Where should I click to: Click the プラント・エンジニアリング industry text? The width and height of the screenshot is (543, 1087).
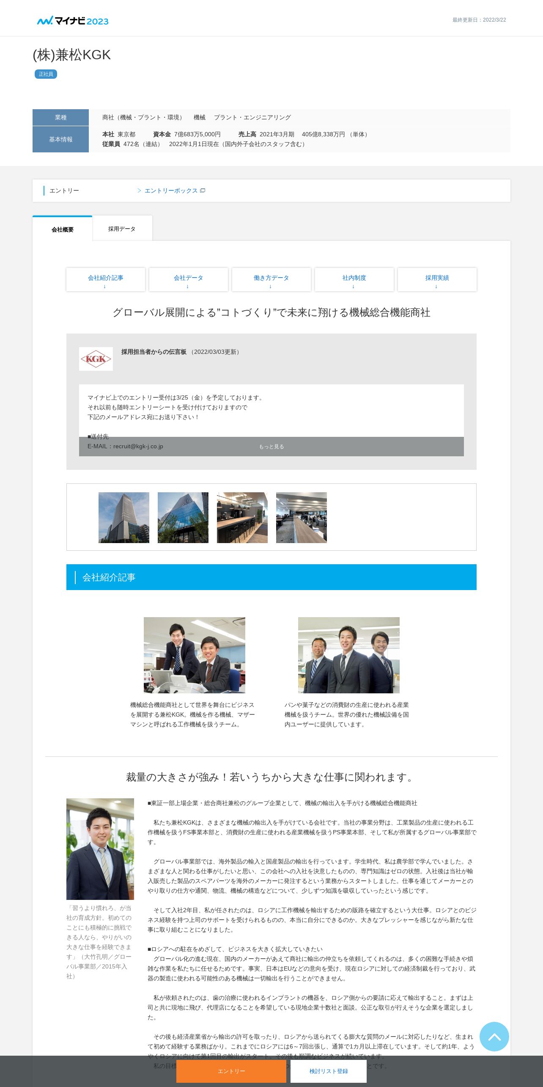(252, 117)
